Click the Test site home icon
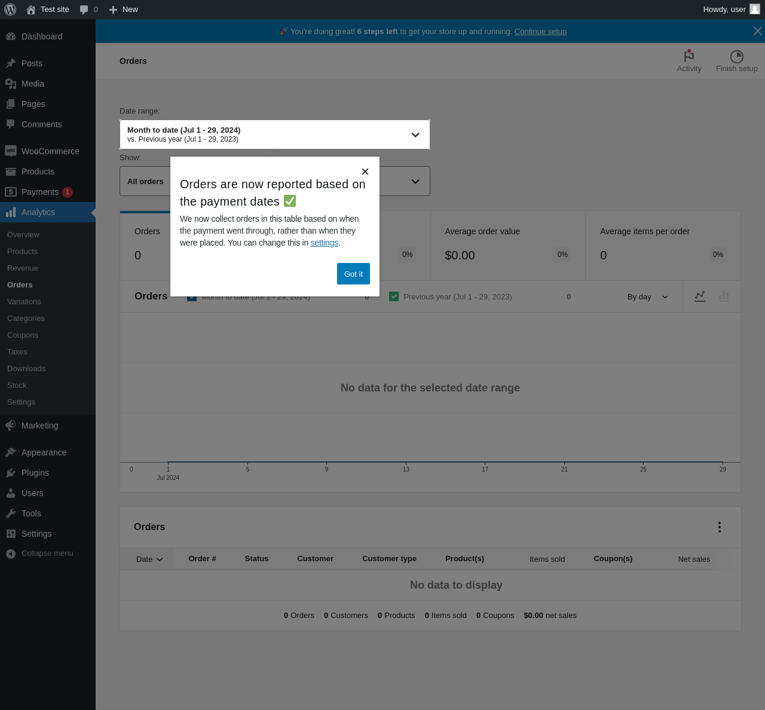This screenshot has width=765, height=710. click(31, 10)
